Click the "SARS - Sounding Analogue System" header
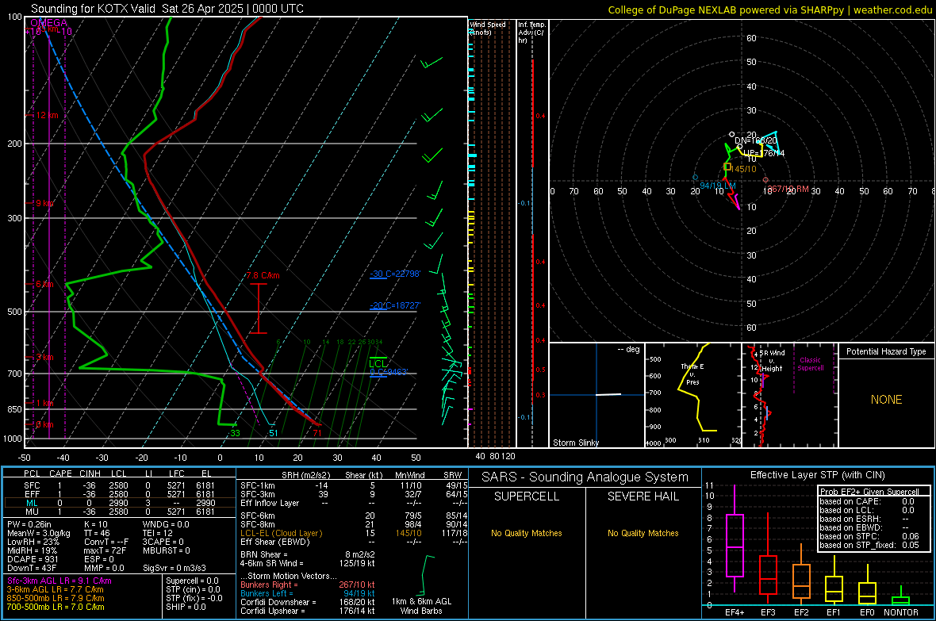 585,477
